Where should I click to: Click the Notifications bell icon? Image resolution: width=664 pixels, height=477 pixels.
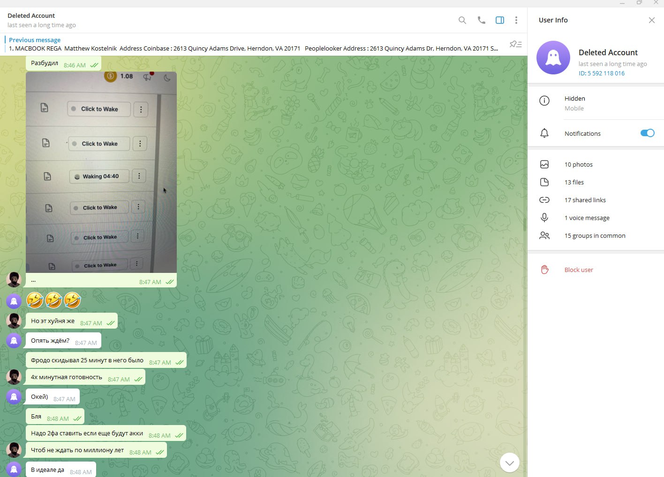click(544, 133)
